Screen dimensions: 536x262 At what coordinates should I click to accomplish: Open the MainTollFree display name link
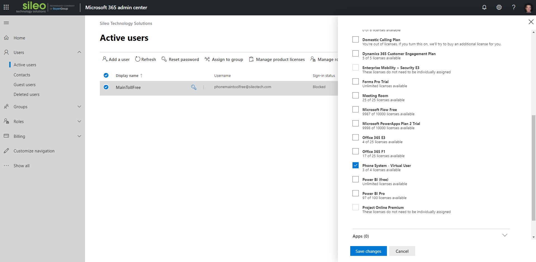(128, 87)
